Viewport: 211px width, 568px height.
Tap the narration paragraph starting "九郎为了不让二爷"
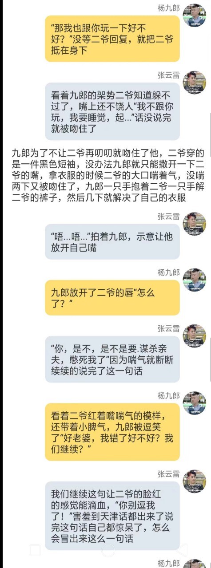pyautogui.click(x=105, y=176)
